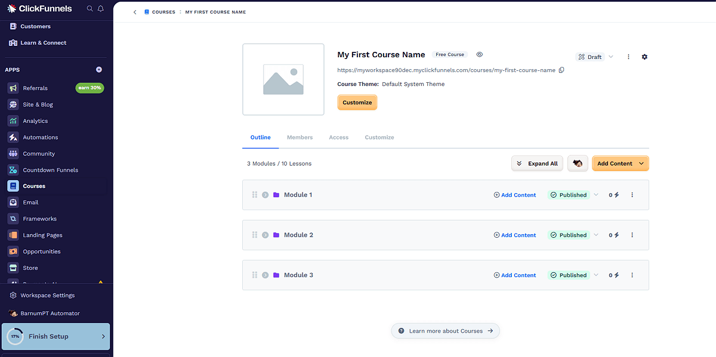Open the course three-dot options menu

click(x=628, y=57)
